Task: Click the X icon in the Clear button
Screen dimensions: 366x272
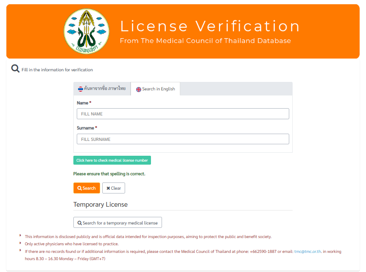Action: point(108,188)
